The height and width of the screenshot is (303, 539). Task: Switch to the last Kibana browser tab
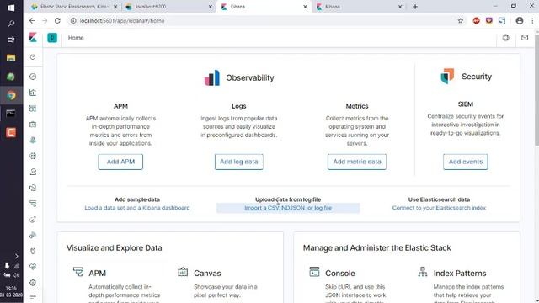[358, 7]
